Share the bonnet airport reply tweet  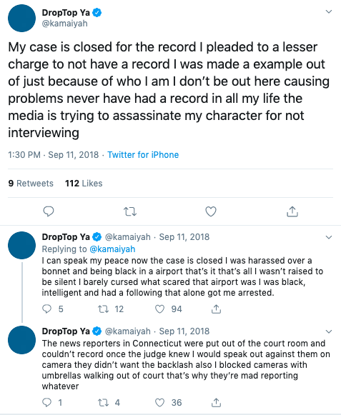click(216, 309)
